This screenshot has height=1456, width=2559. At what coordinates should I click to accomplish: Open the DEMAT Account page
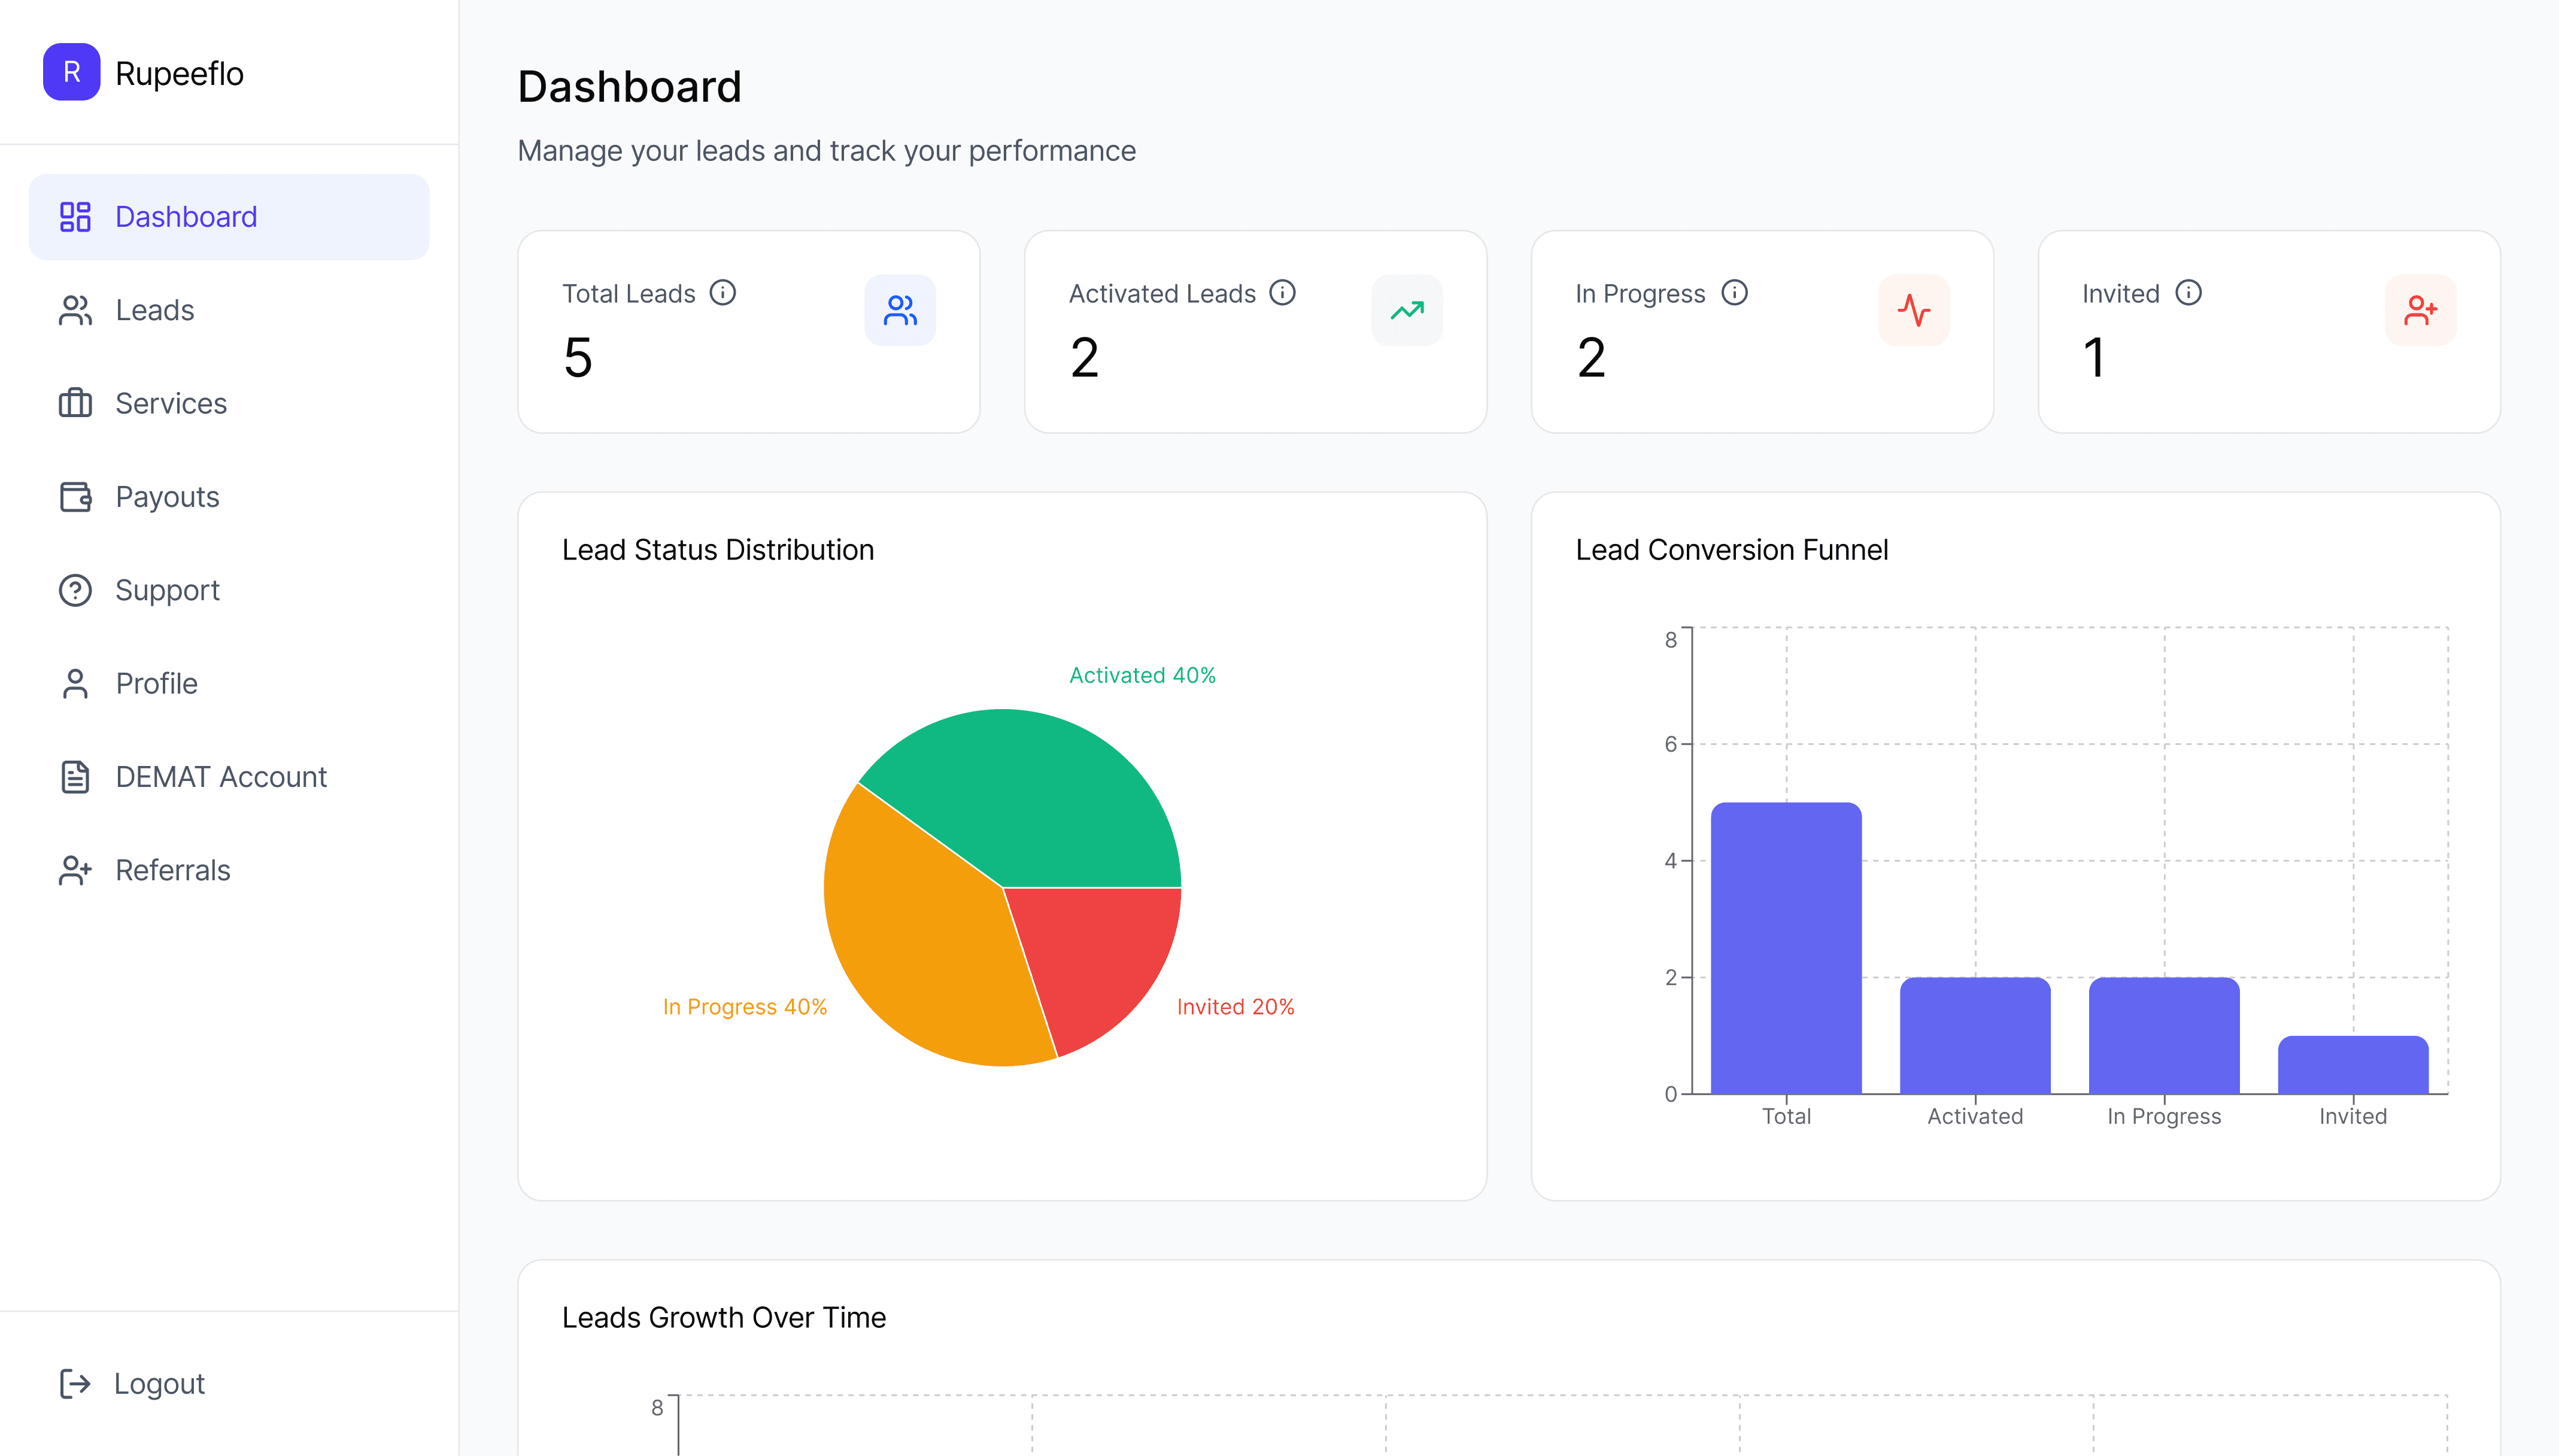tap(220, 777)
